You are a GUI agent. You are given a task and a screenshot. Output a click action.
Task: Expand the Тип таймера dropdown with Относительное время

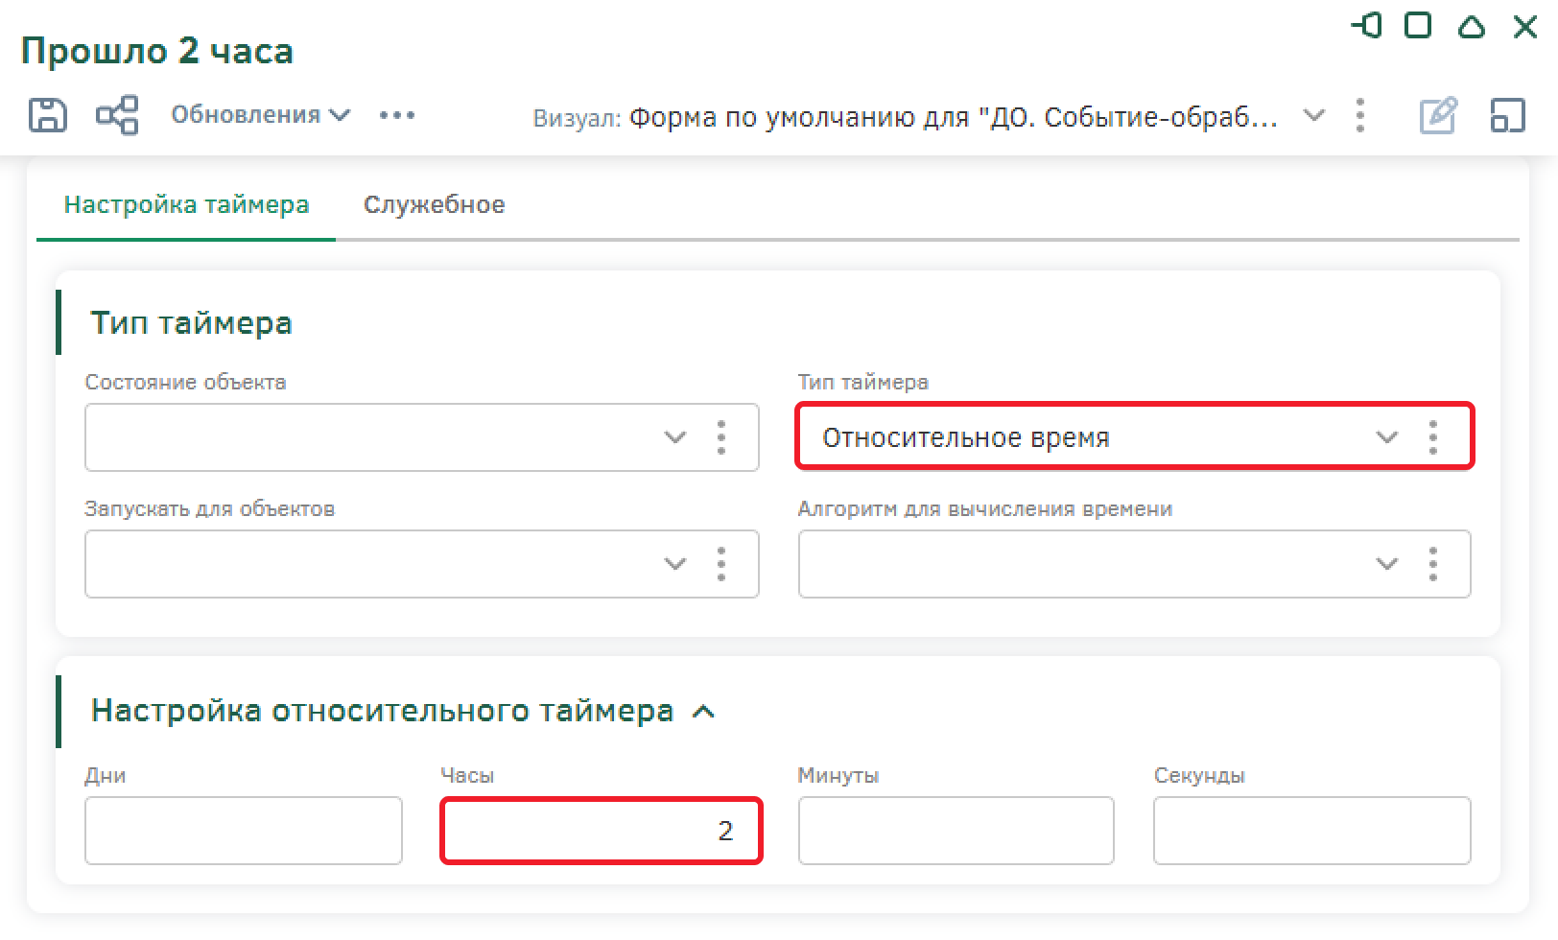click(1386, 437)
